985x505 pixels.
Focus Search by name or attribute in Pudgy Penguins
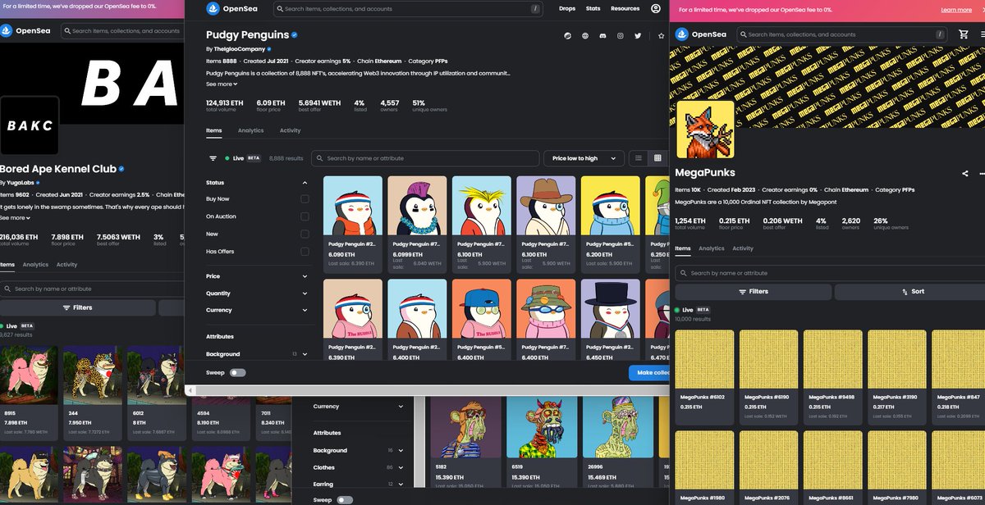click(424, 158)
